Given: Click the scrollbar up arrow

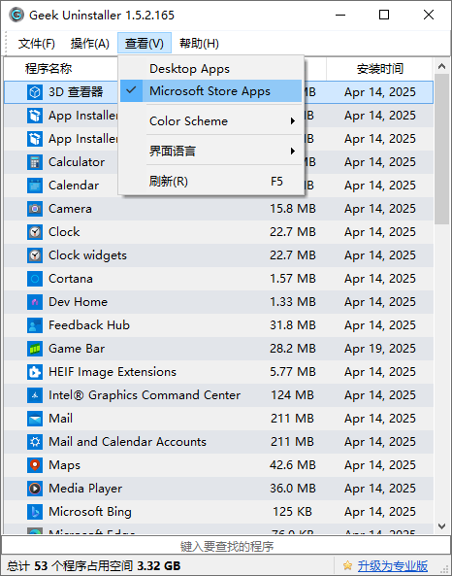Looking at the screenshot, I should [441, 66].
